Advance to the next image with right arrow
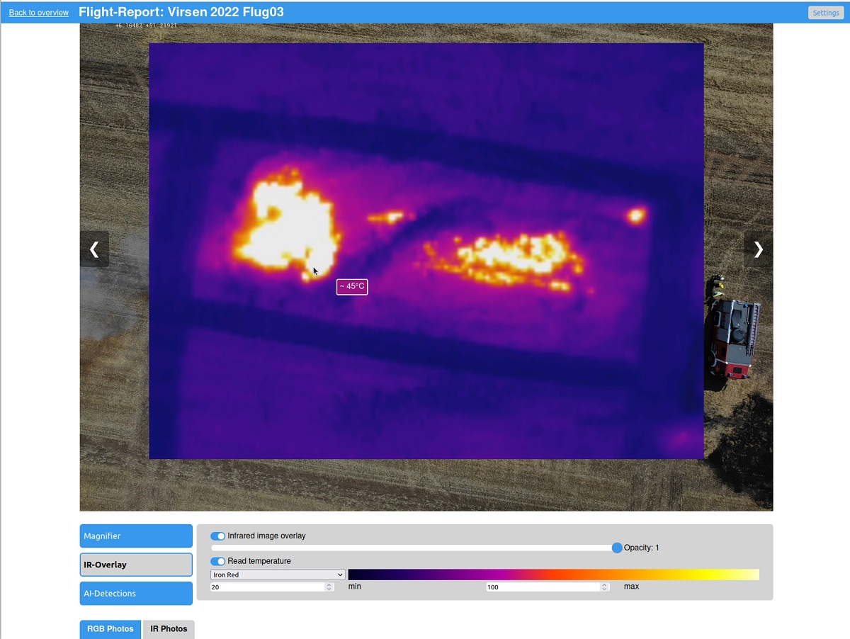 pos(758,249)
